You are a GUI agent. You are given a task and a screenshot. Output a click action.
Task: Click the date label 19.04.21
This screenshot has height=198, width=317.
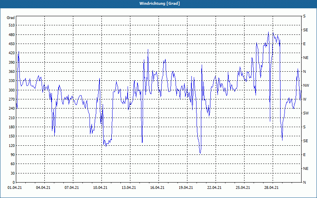tap(185, 188)
